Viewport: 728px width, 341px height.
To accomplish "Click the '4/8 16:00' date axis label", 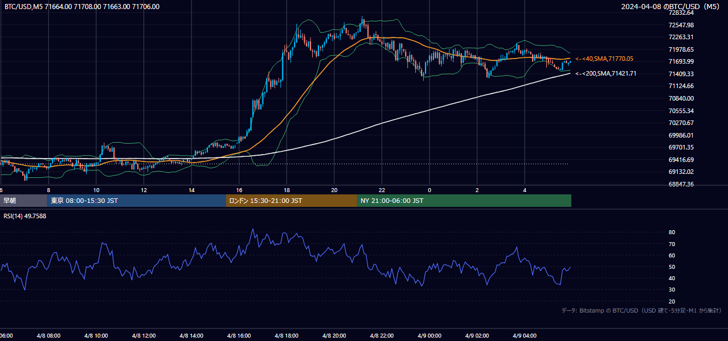I will [x=239, y=336].
